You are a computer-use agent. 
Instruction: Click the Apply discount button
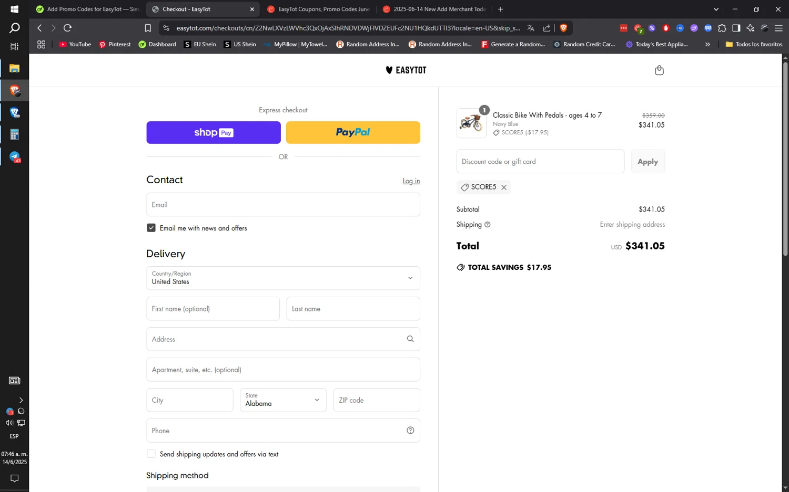(x=648, y=162)
